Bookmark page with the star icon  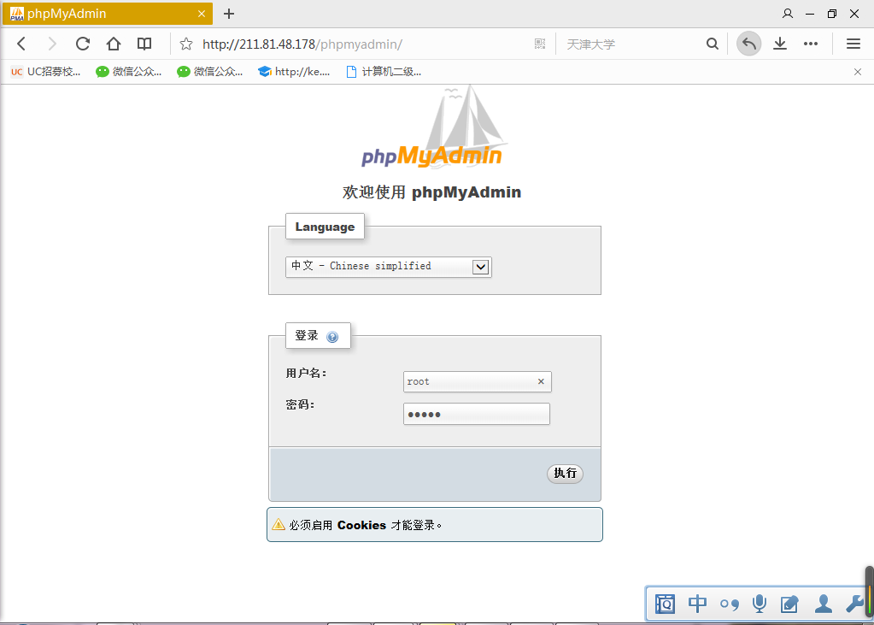[186, 44]
